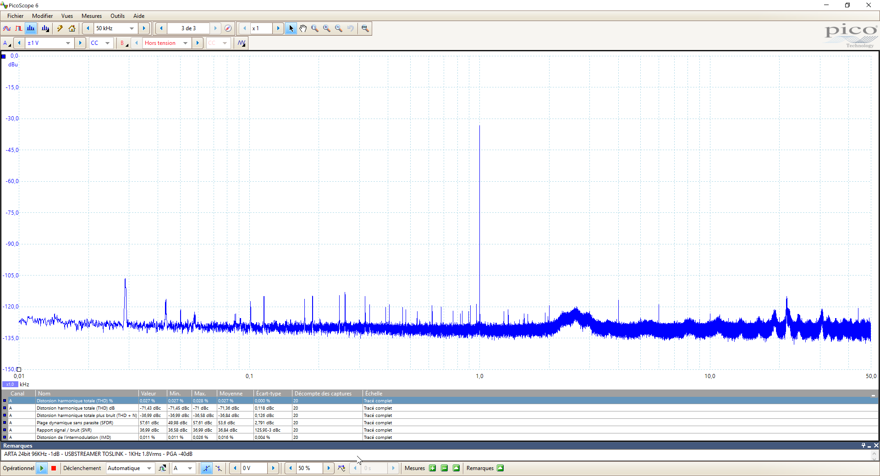Increase Channel A ±1 V range
The height and width of the screenshot is (476, 880).
click(80, 43)
